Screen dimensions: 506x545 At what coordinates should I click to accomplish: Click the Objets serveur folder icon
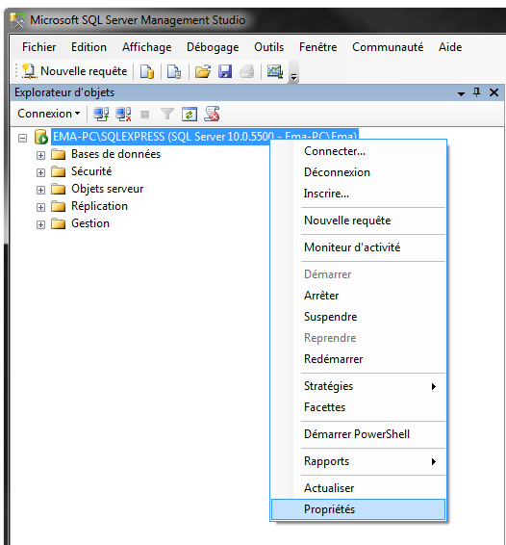pyautogui.click(x=58, y=189)
